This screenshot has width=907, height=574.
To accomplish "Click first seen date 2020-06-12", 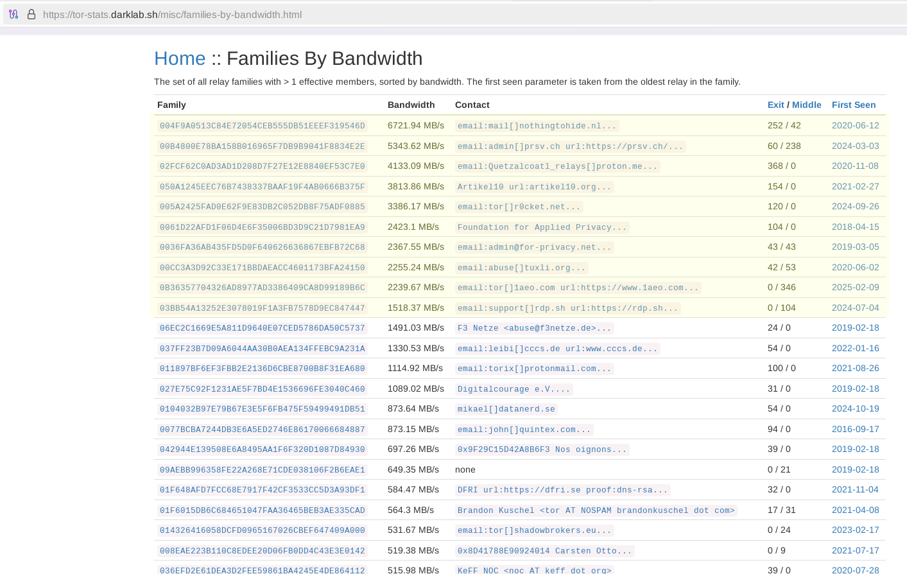I will click(x=856, y=126).
